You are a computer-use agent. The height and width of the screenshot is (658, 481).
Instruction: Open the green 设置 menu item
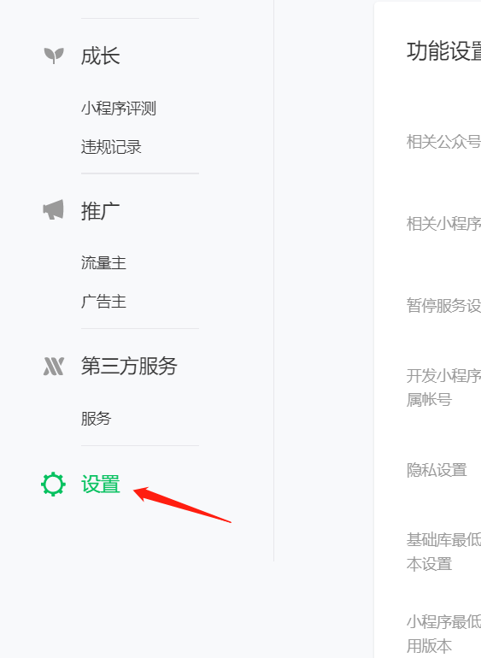point(101,485)
